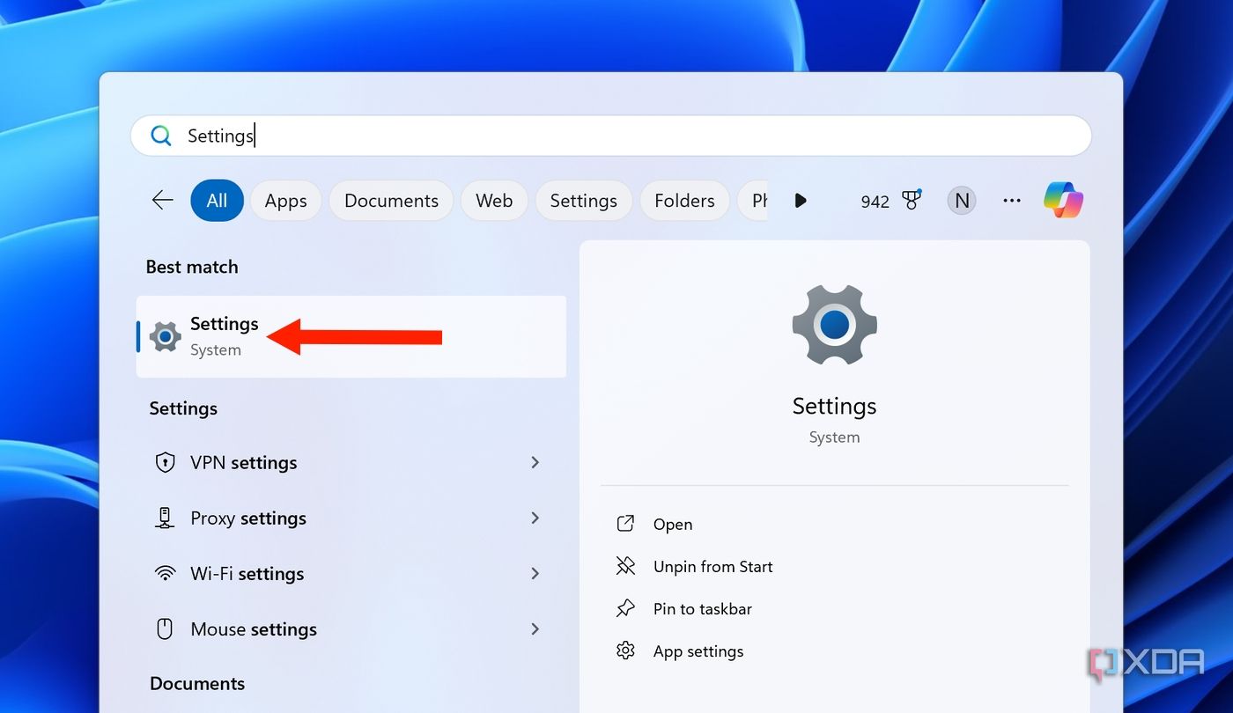Click Unpin from Start
Screen dimensions: 1233x713
pos(712,566)
